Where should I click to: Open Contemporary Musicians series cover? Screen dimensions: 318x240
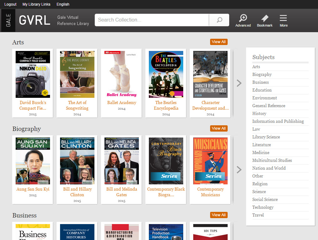210,161
